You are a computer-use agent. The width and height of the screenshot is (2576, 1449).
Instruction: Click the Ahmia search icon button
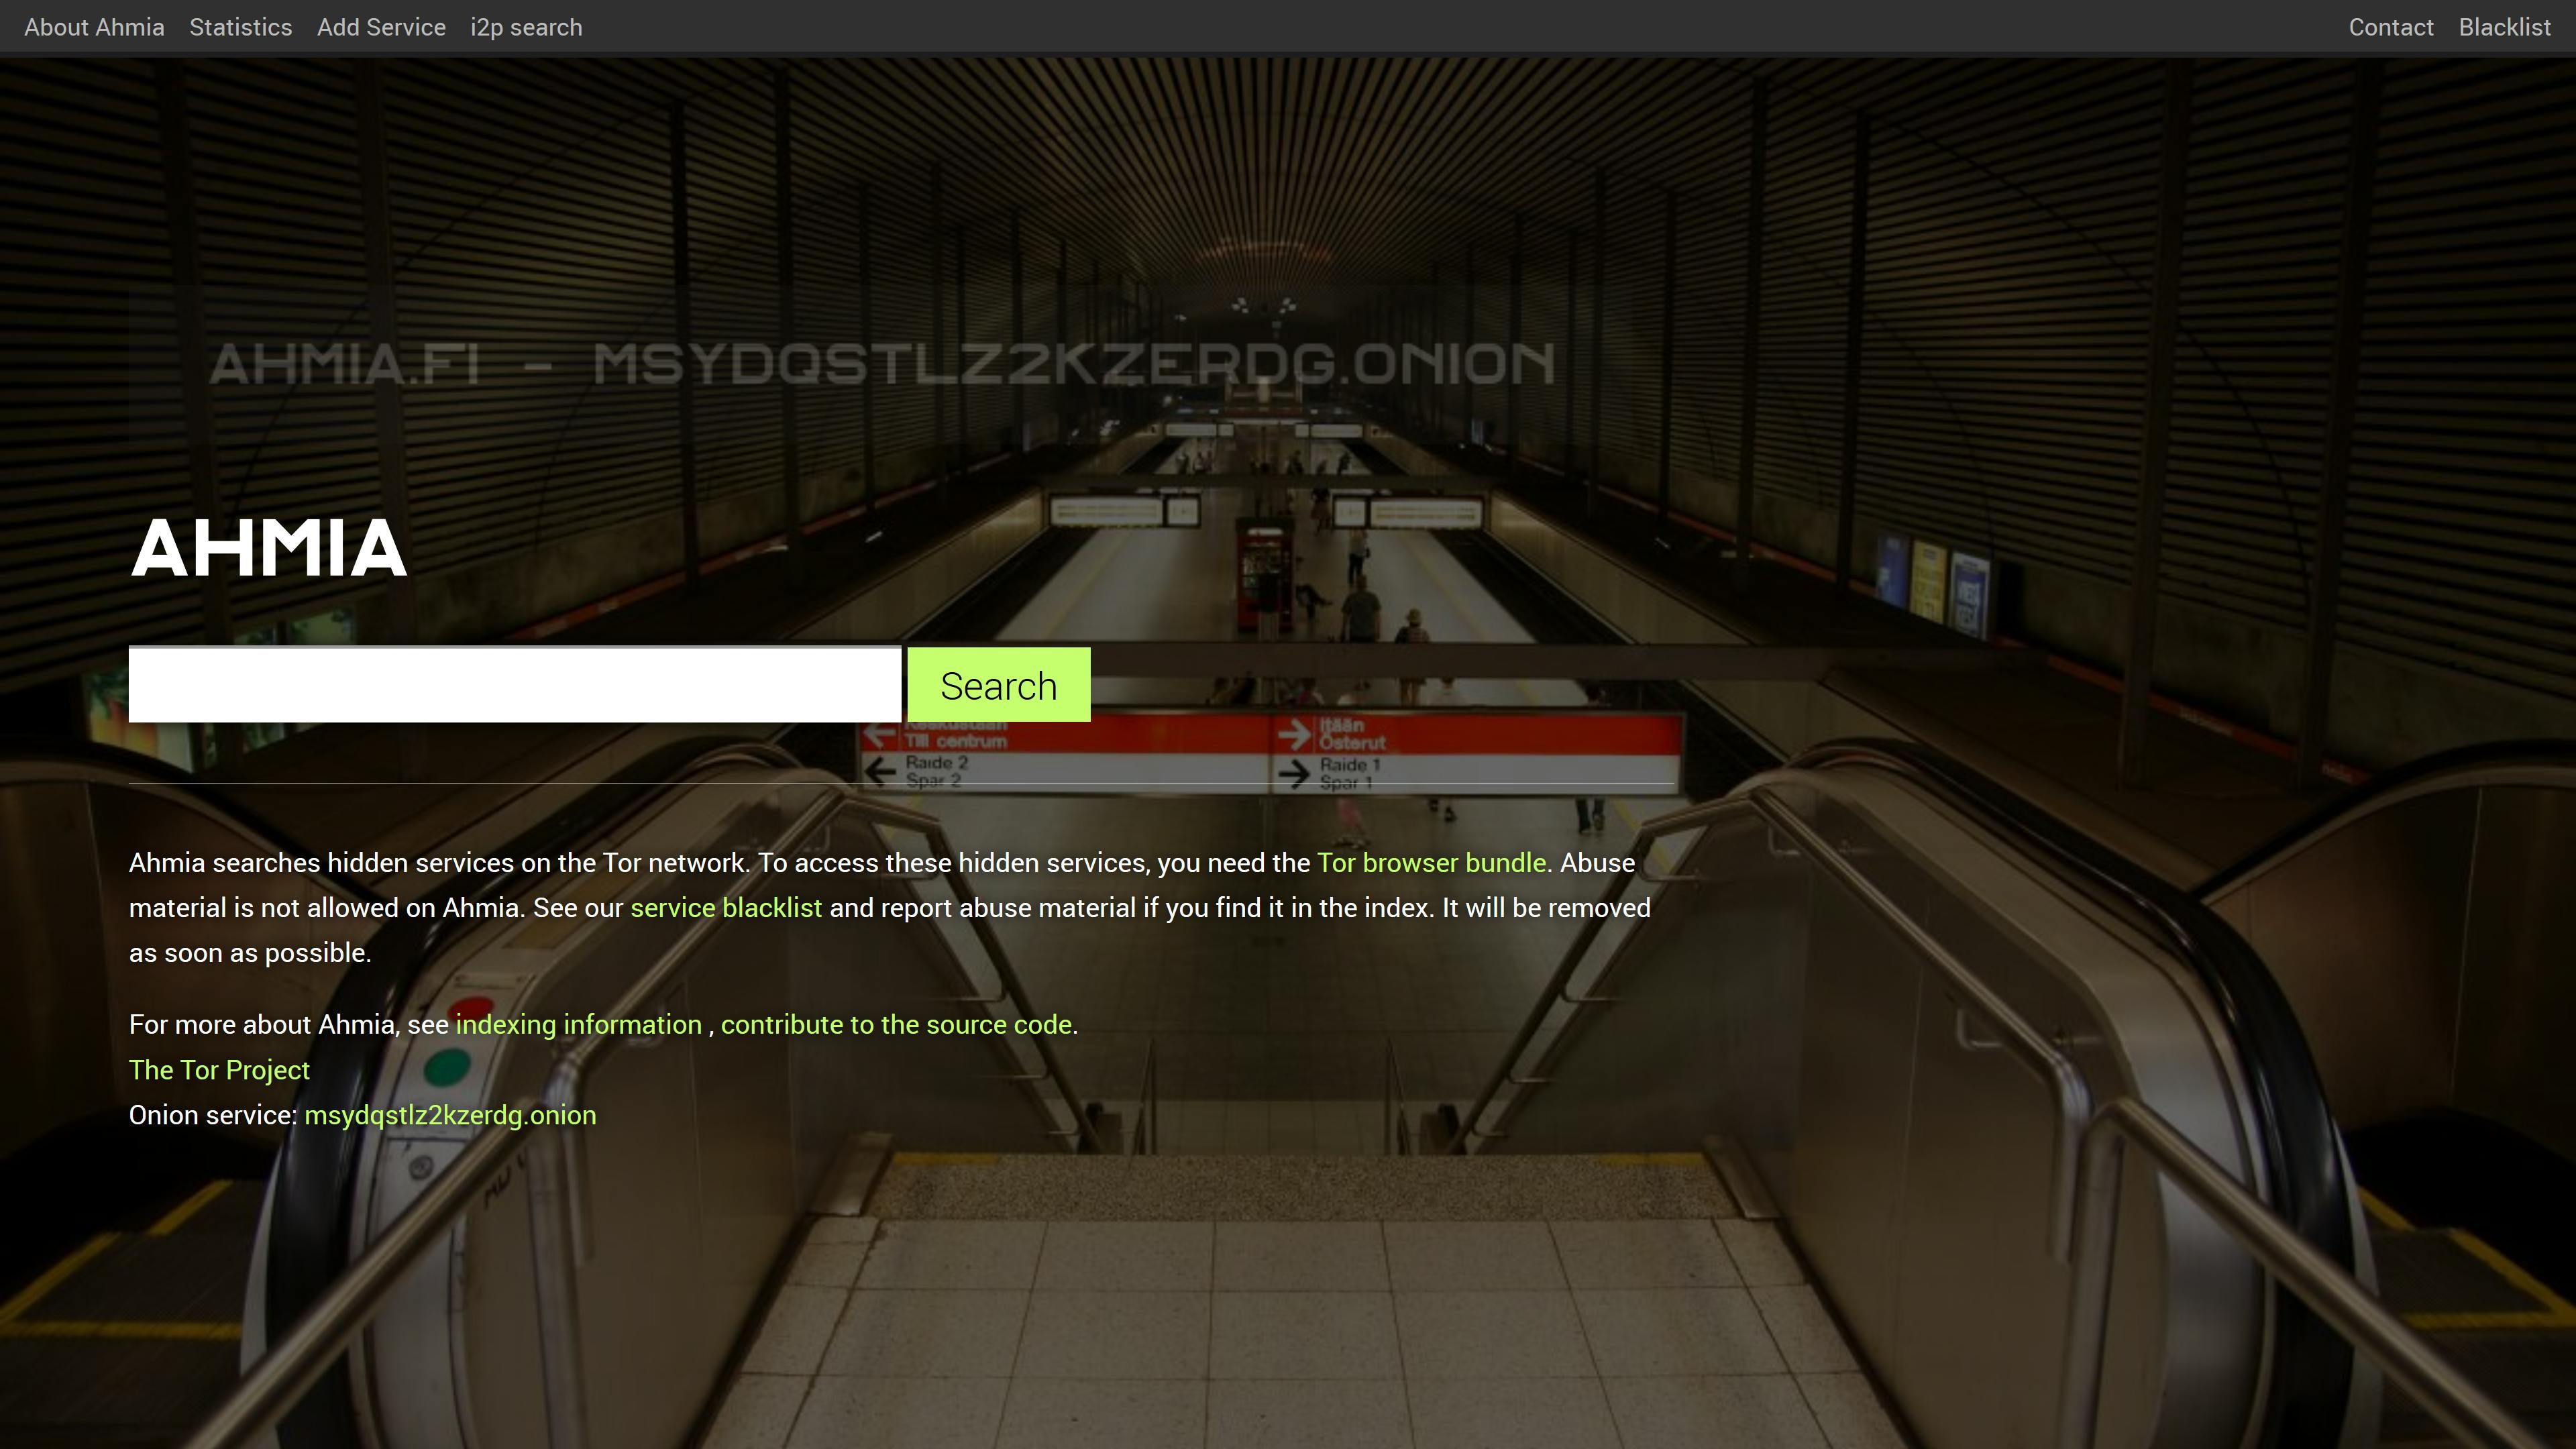point(998,685)
